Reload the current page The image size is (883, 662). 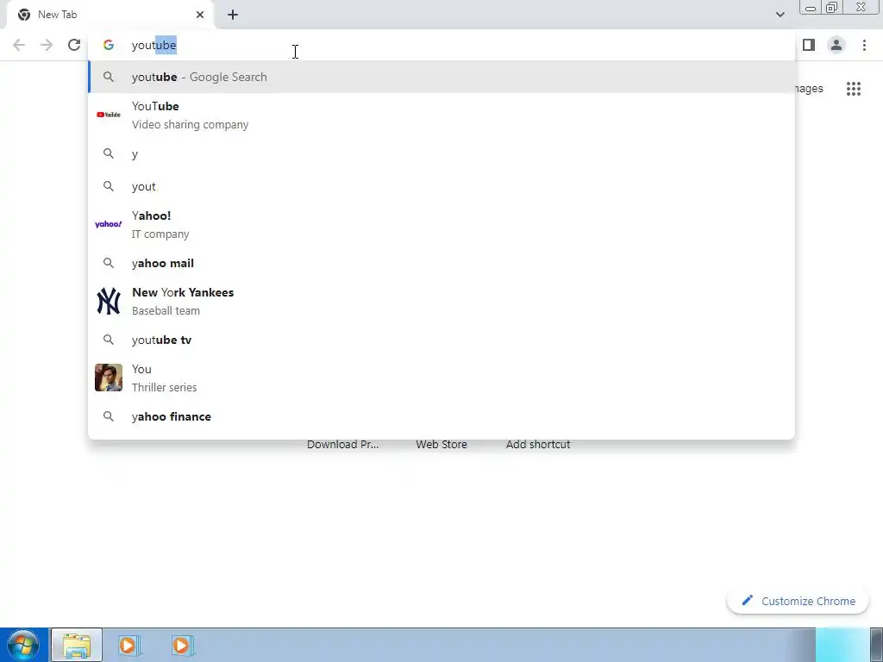coord(74,45)
